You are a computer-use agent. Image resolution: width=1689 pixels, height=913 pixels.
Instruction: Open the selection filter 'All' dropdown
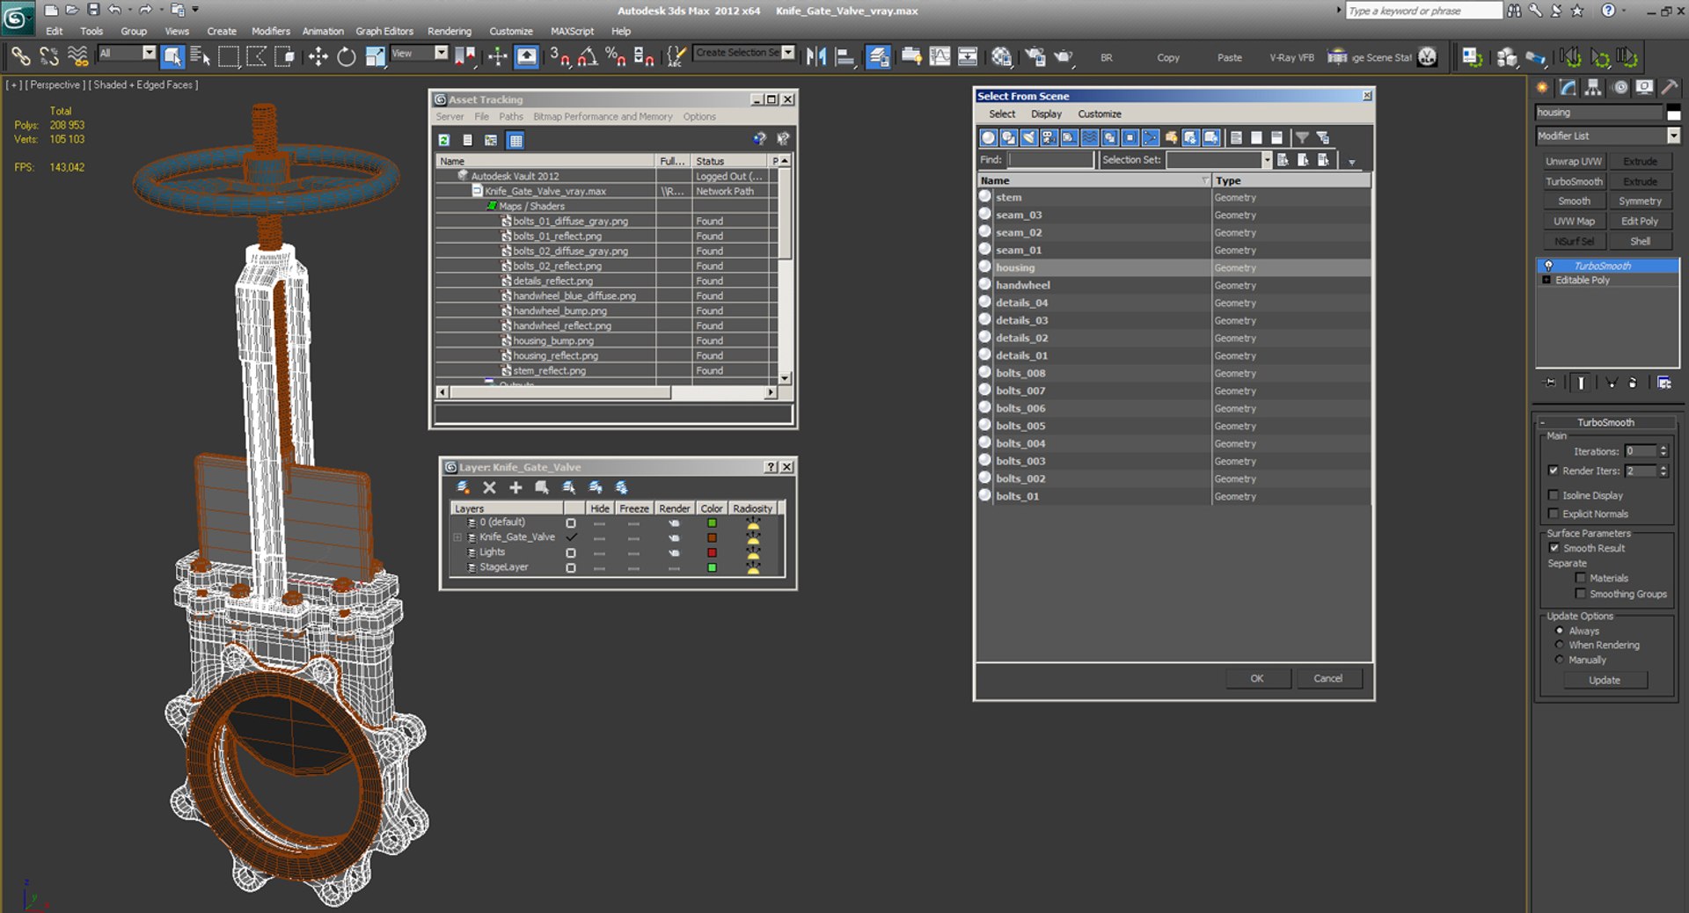[149, 53]
